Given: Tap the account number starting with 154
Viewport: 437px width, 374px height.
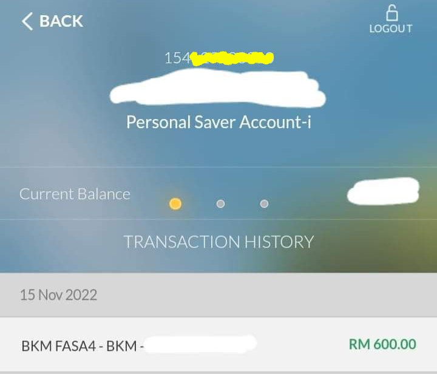Looking at the screenshot, I should click(219, 58).
